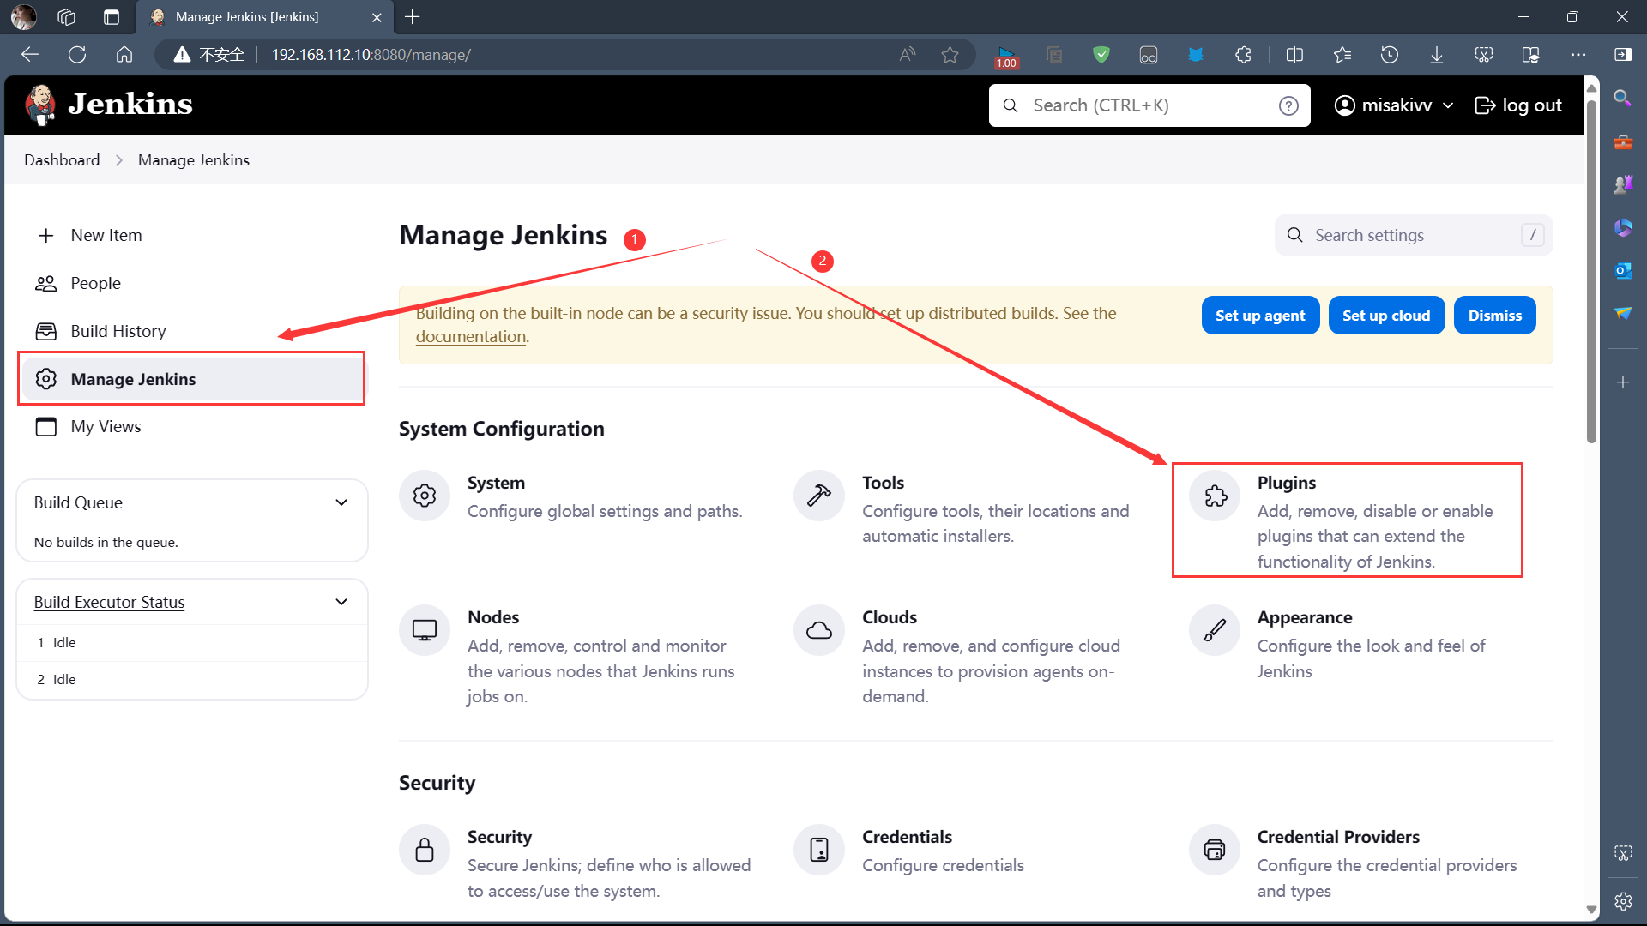This screenshot has height=926, width=1647.
Task: Select the Nodes monitor icon
Action: coord(425,630)
